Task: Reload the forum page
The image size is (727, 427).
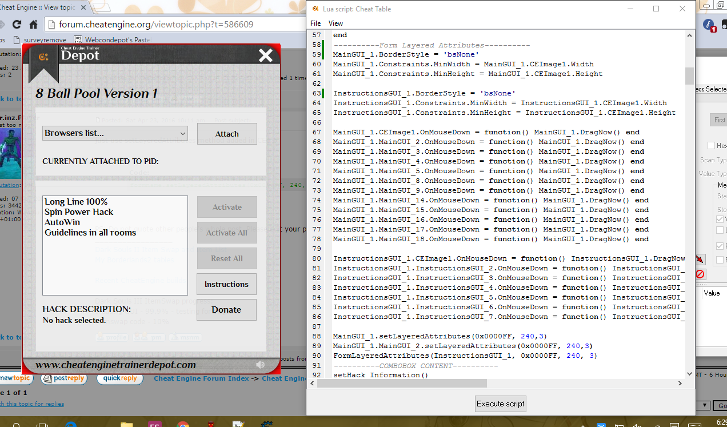Action: click(17, 25)
